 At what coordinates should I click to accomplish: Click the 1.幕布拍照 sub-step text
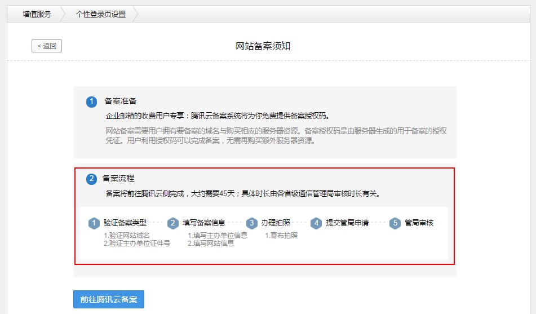[281, 235]
